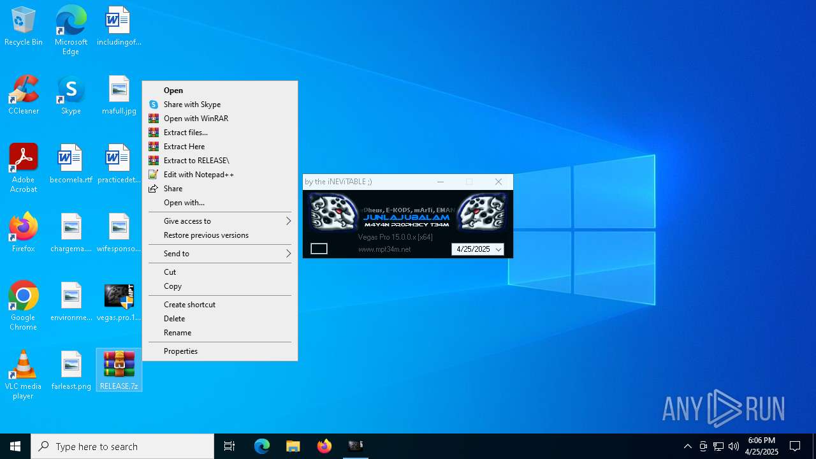Open the volume tray icon

click(x=734, y=446)
